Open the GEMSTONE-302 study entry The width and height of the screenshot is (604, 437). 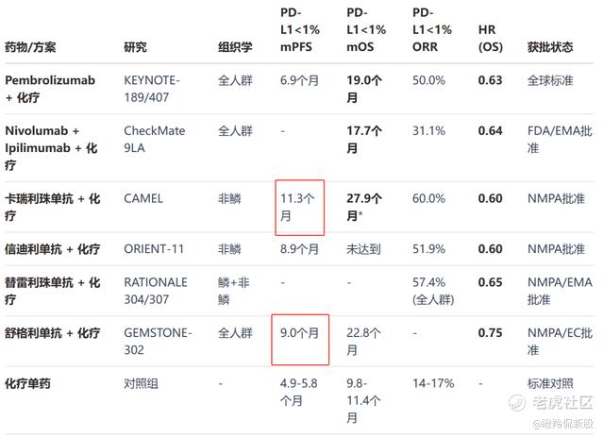click(x=158, y=341)
